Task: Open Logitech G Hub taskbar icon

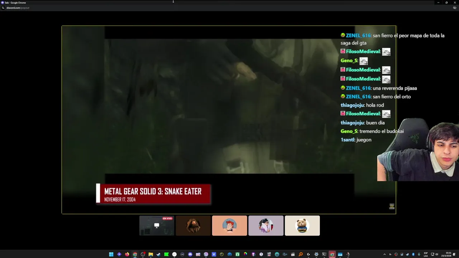Action: 308,254
